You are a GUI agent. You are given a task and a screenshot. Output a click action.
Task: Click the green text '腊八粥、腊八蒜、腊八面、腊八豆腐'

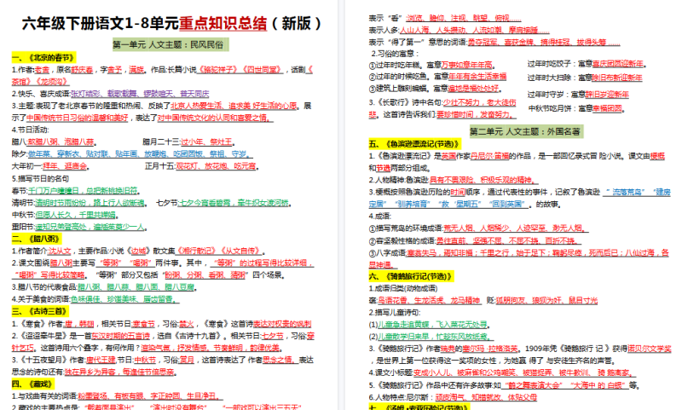136,287
